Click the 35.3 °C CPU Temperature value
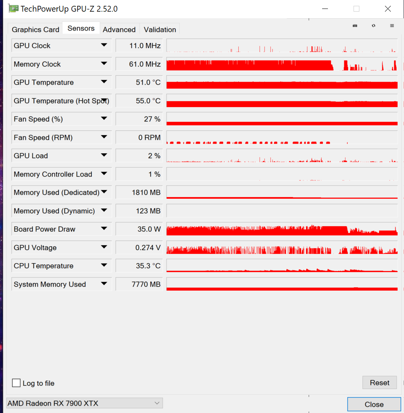The width and height of the screenshot is (404, 413). pyautogui.click(x=139, y=265)
